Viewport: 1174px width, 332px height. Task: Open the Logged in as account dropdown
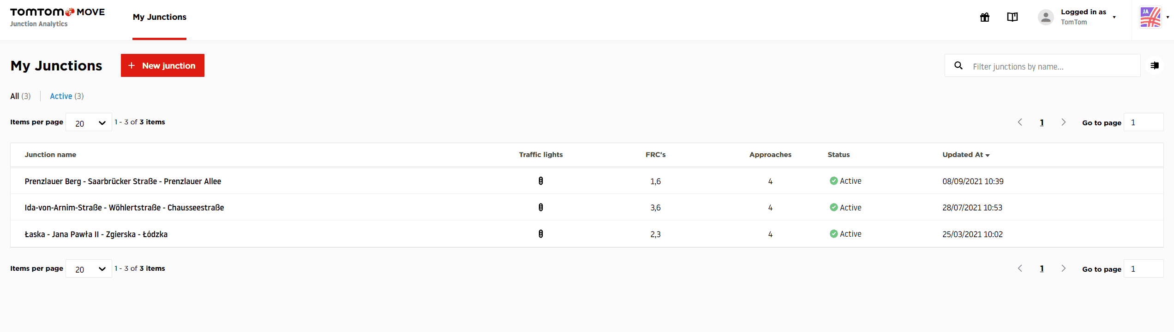point(1088,17)
